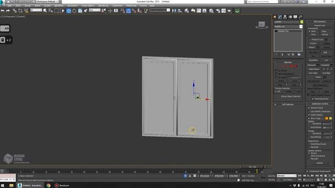Activate the Select Object tool
Viewport: 335px width, 188px height.
click(x=45, y=10)
